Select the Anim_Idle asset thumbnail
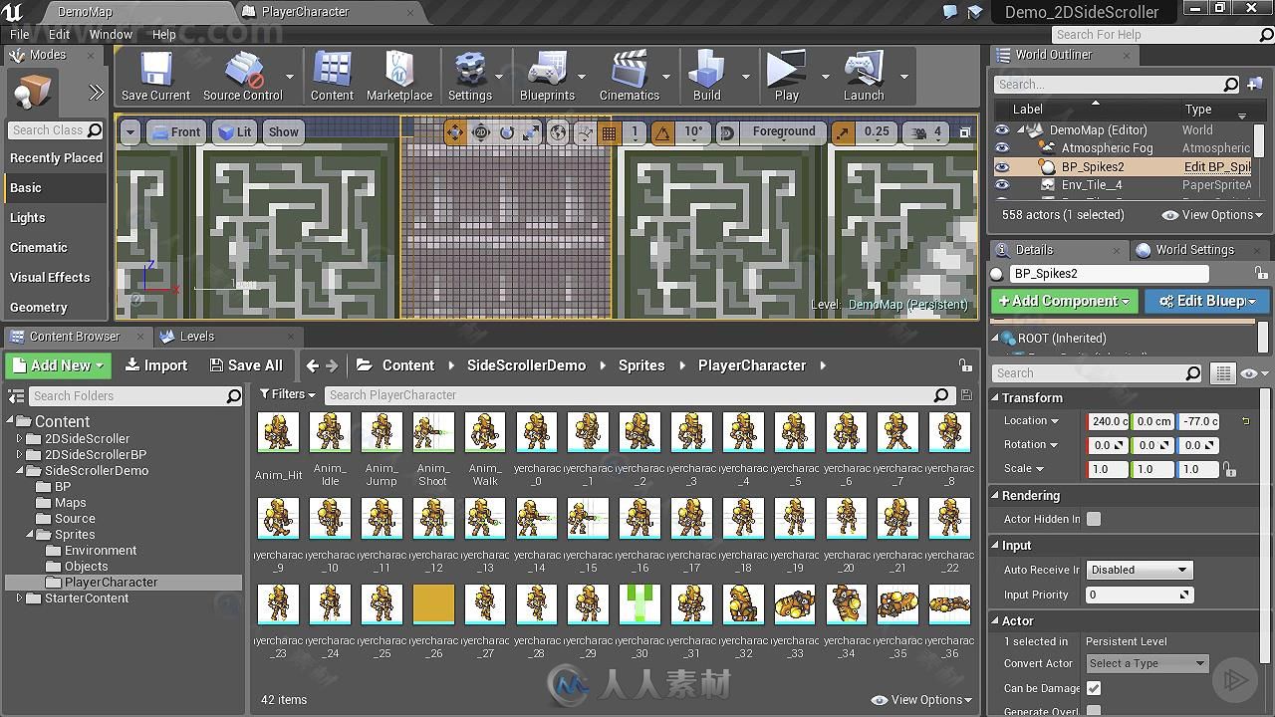This screenshot has width=1275, height=717. [x=330, y=434]
